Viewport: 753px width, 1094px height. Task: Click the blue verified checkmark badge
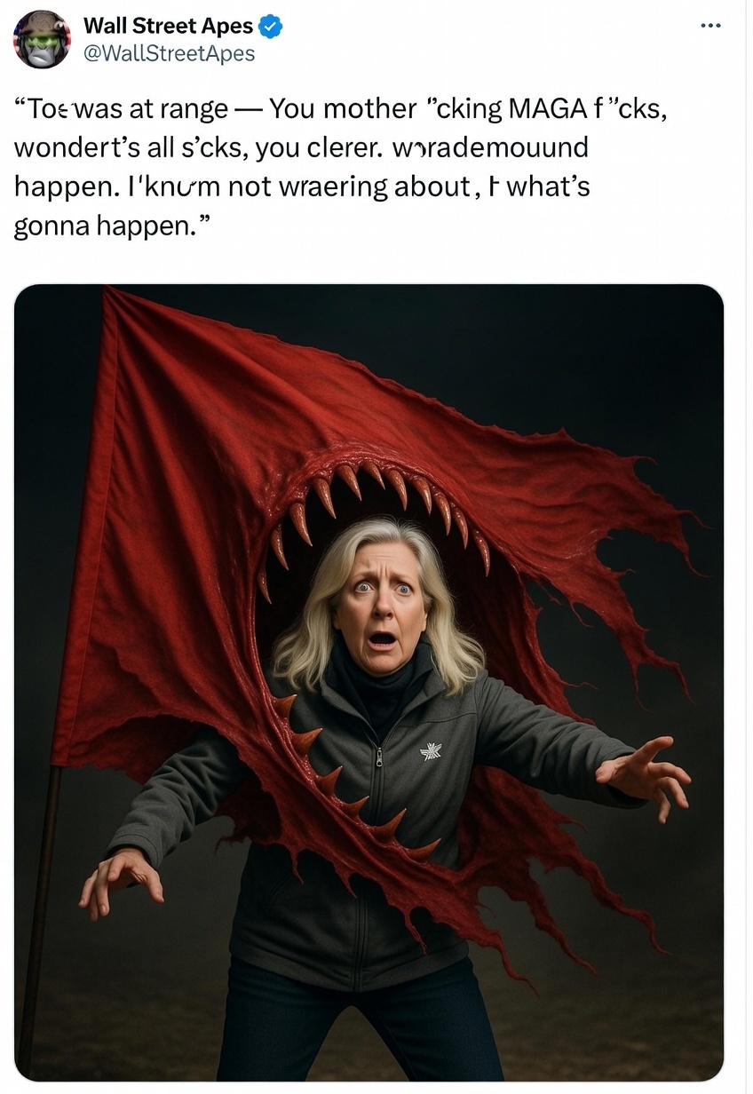[x=271, y=27]
